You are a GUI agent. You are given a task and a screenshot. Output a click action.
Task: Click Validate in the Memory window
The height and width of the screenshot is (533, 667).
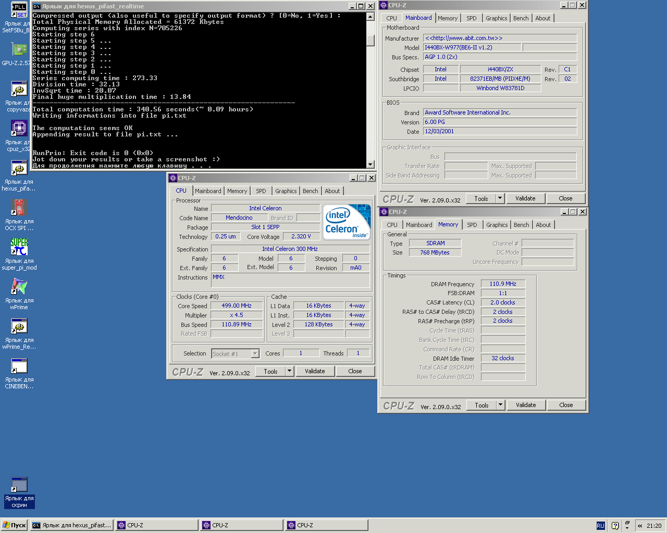coord(526,405)
